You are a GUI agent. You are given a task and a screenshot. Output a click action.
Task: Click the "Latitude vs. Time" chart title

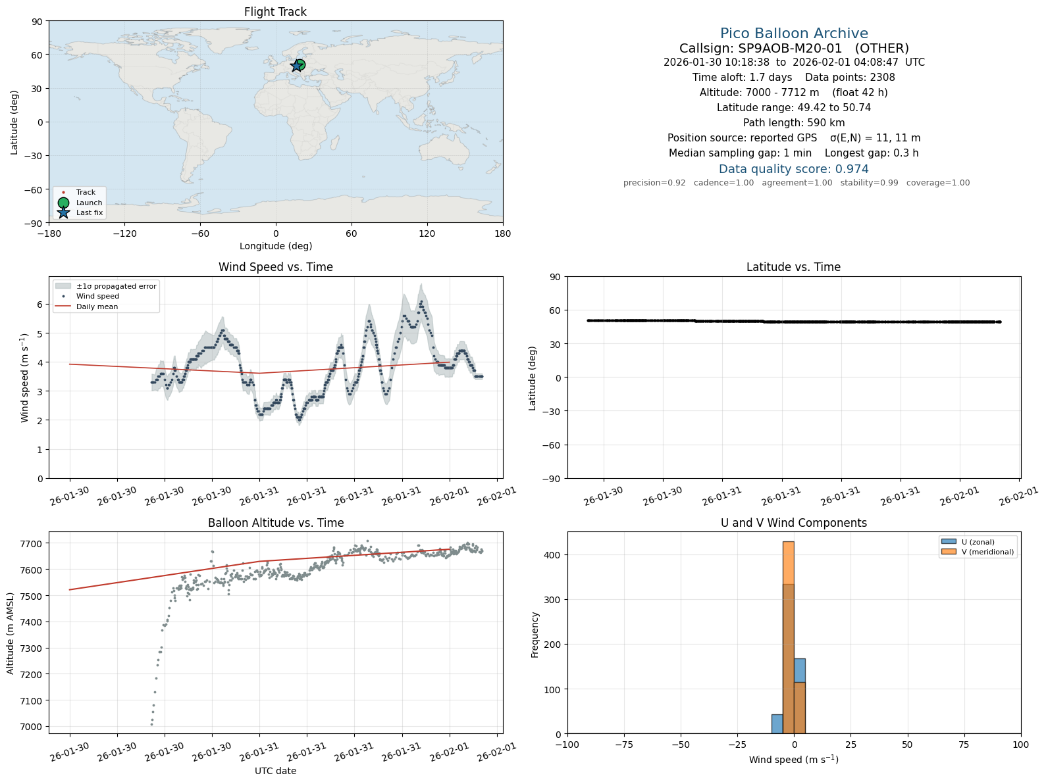click(x=794, y=267)
